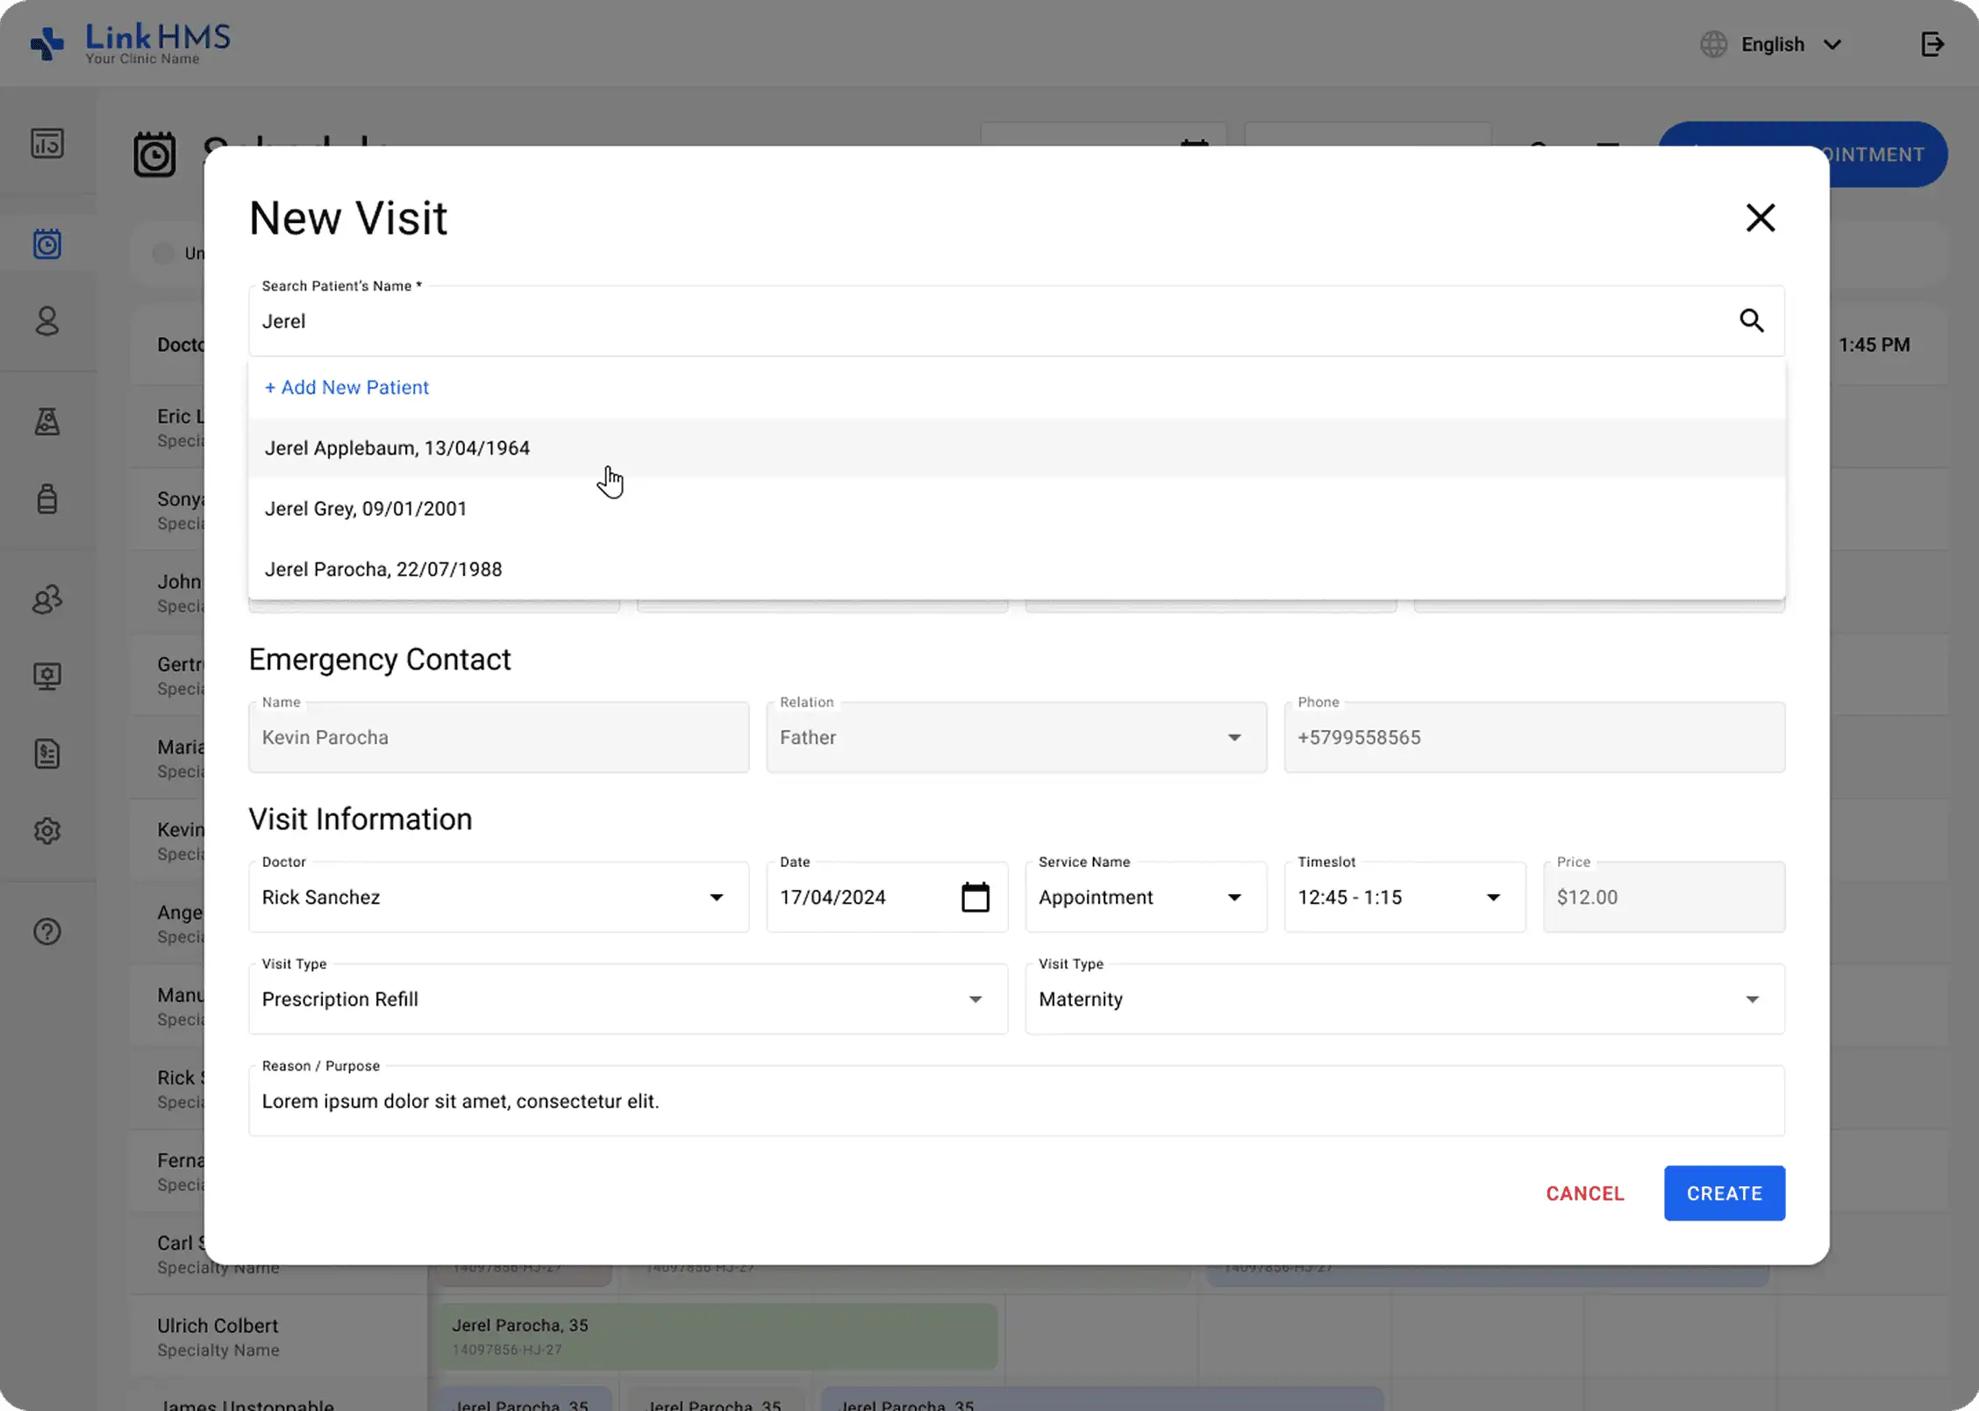Click the CANCEL button
Screen dimensions: 1979x1411
point(1584,1193)
